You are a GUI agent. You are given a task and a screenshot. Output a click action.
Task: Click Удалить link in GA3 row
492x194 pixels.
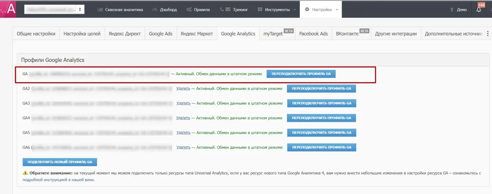[x=183, y=103]
